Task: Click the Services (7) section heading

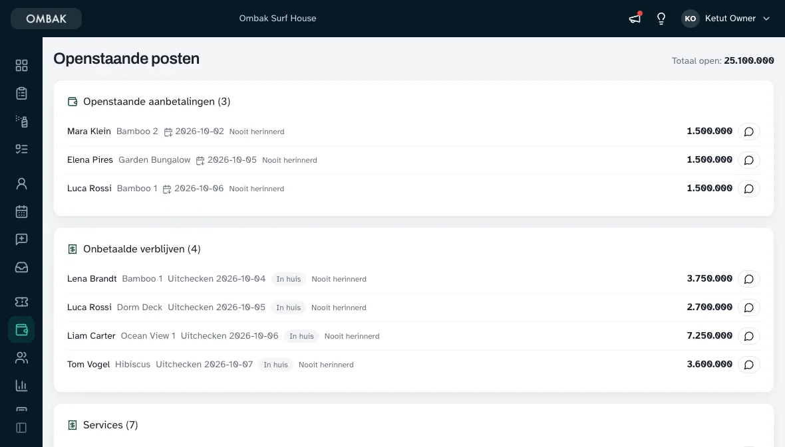Action: 110,425
